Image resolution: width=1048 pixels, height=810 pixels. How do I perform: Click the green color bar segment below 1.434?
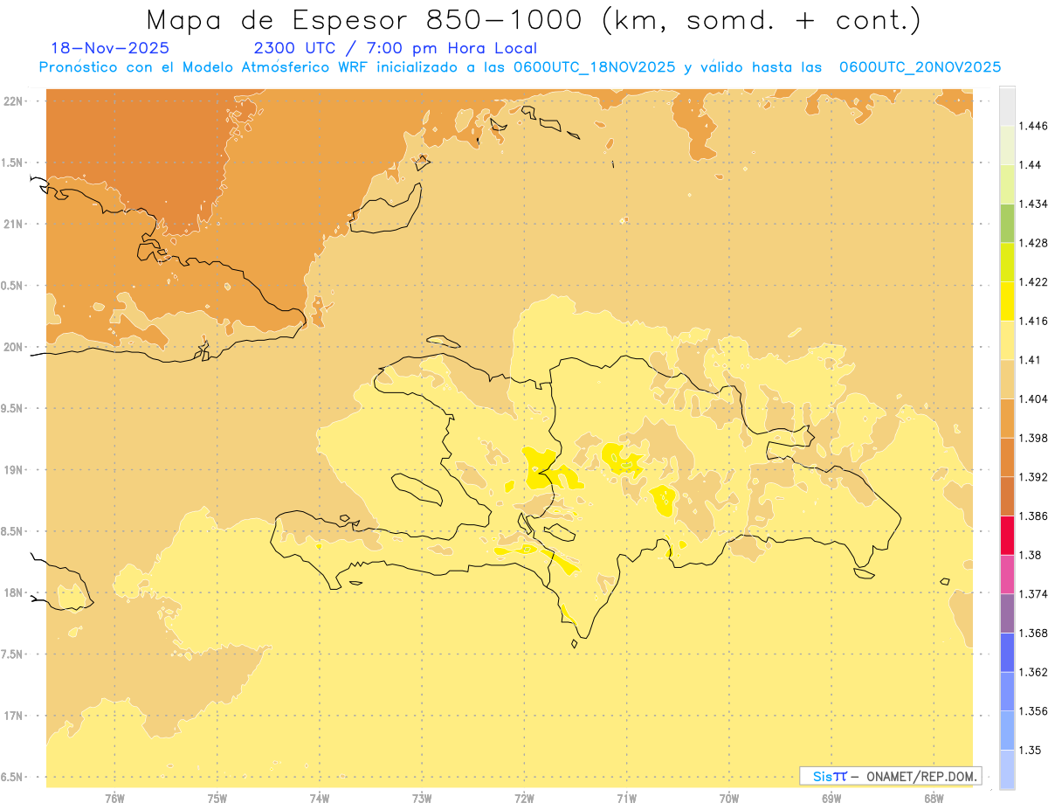[1007, 223]
